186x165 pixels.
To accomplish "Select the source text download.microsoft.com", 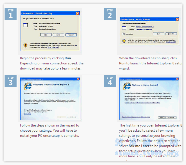I will (47, 29).
